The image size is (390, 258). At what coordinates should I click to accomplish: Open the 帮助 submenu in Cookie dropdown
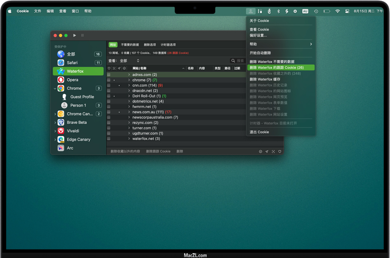pyautogui.click(x=281, y=44)
